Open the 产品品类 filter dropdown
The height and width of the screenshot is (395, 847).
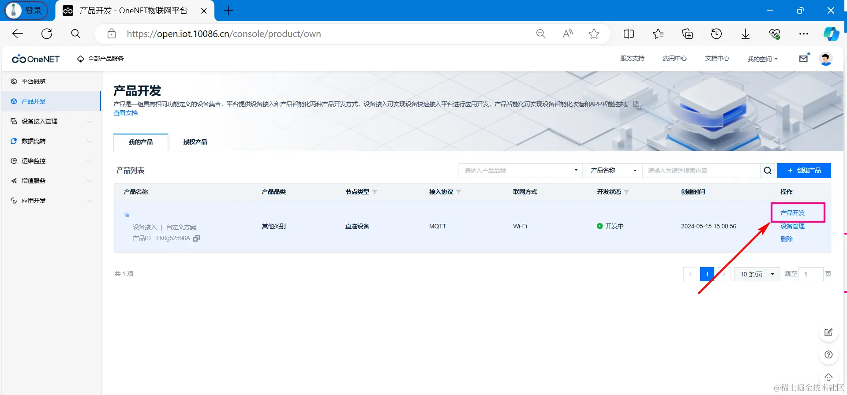point(521,171)
